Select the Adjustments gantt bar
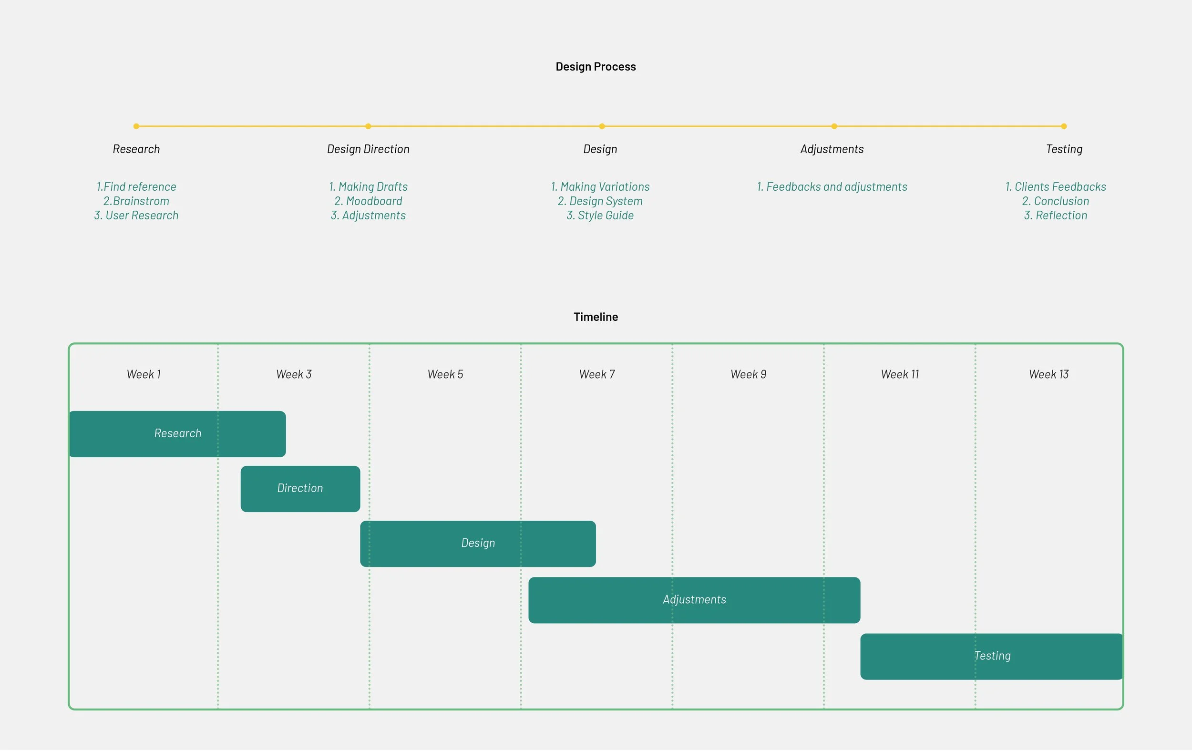 point(694,600)
